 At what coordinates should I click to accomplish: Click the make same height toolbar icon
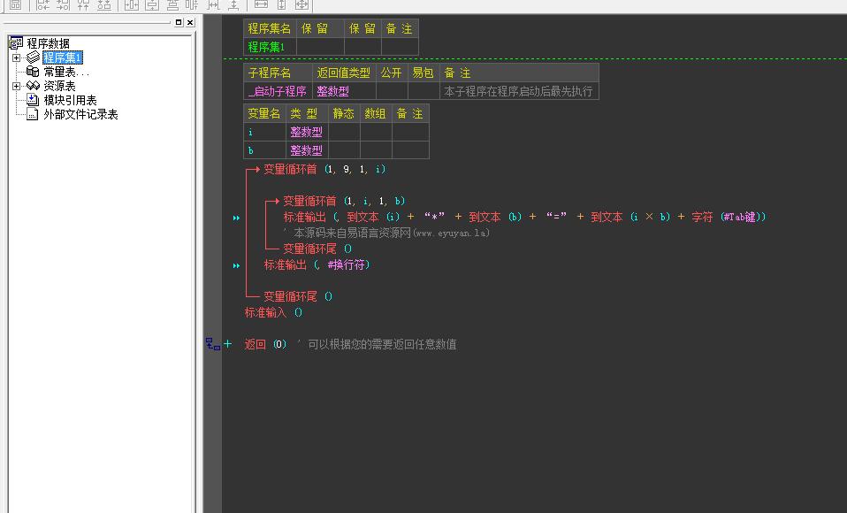point(281,5)
